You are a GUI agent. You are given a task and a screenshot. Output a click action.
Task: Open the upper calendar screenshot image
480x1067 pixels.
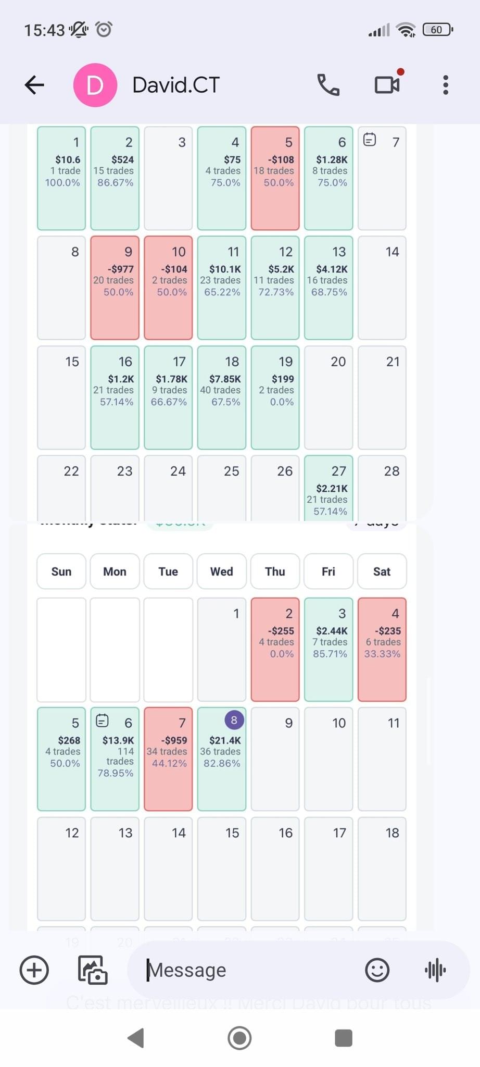[x=221, y=322]
